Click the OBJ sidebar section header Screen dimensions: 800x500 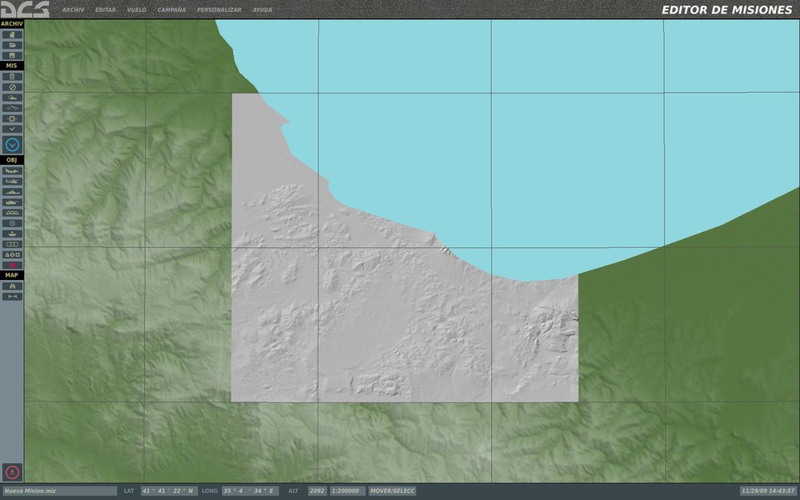(x=12, y=160)
